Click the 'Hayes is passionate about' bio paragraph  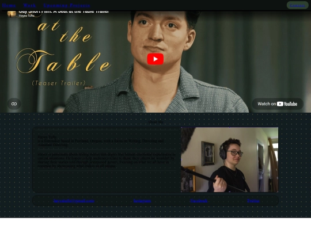(107, 160)
